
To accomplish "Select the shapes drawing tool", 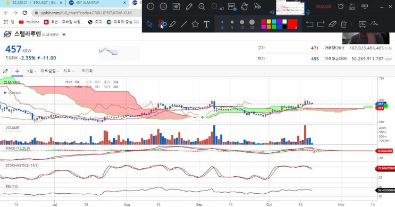I will coord(162,24).
